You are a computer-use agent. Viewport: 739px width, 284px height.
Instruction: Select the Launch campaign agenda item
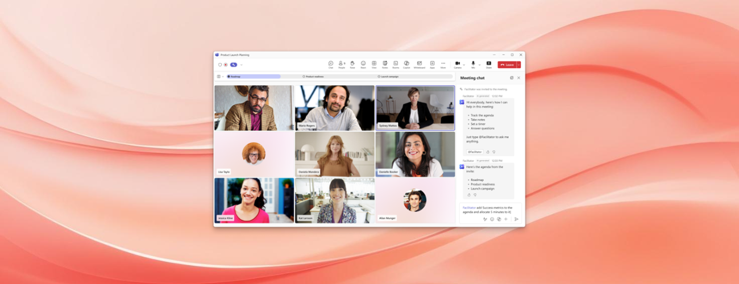point(388,76)
